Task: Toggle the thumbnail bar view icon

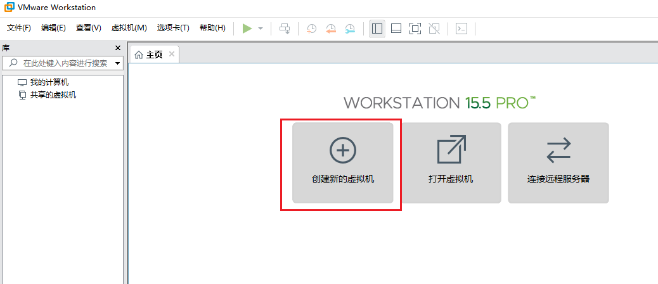Action: (396, 29)
